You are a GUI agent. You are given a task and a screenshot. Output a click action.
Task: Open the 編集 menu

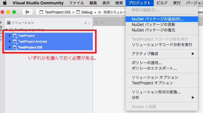[x=93, y=3]
